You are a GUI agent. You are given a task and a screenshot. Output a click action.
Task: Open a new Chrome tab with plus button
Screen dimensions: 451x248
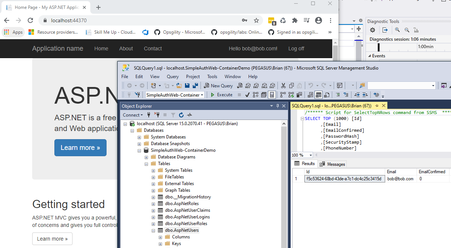click(x=98, y=7)
